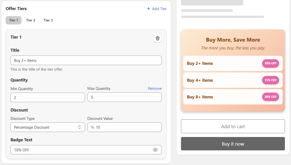
Task: Click the 20% OFF preview badge
Action: (270, 97)
